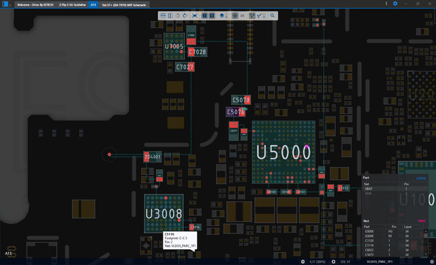Image resolution: width=436 pixels, height=265 pixels.
Task: Toggle side 1 (top) view button
Action: coord(204,16)
